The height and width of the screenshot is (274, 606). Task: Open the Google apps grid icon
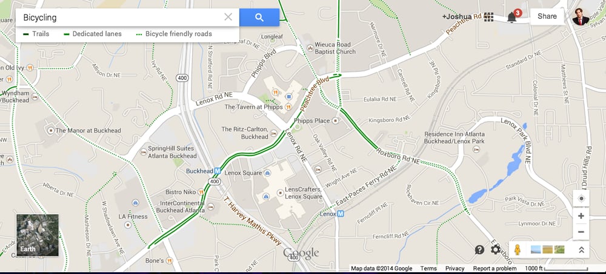click(489, 16)
